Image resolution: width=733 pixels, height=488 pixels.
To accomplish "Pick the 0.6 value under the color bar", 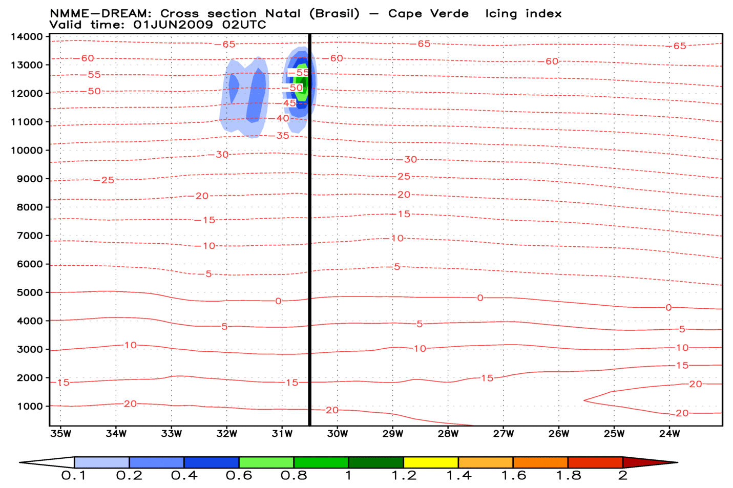I will pyautogui.click(x=239, y=476).
